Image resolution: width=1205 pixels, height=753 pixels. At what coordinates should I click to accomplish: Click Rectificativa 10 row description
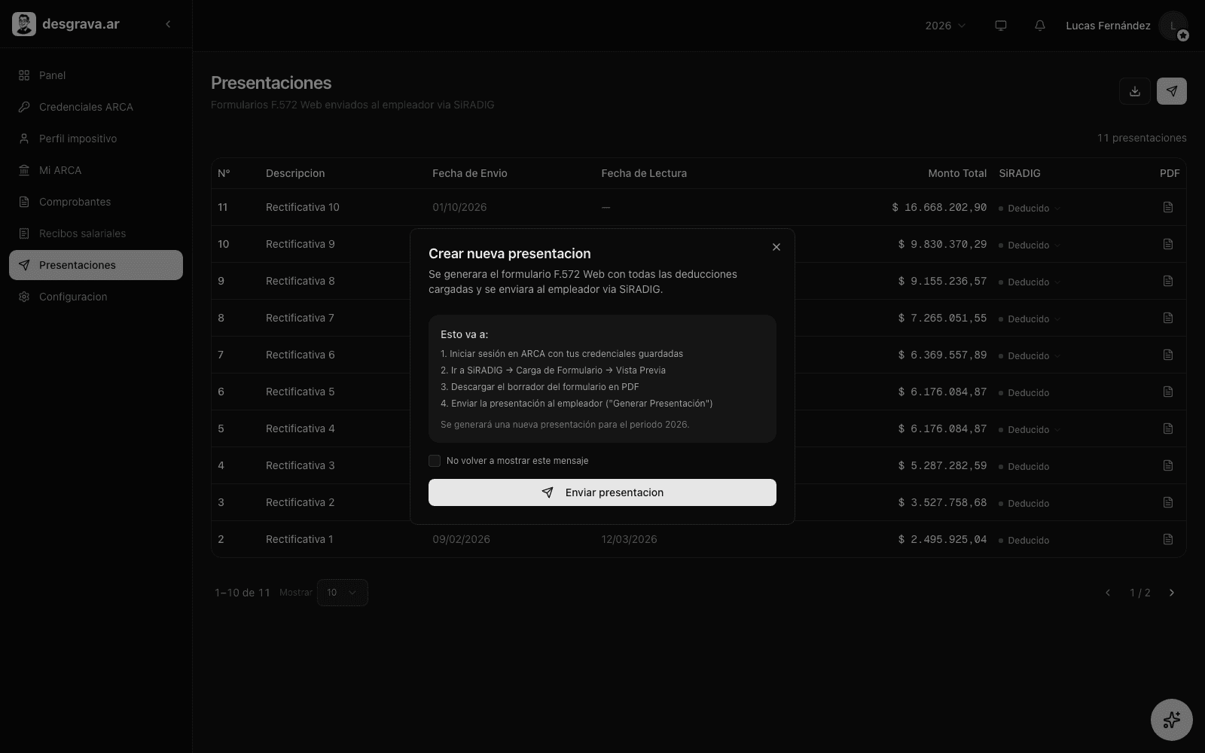[x=303, y=207]
